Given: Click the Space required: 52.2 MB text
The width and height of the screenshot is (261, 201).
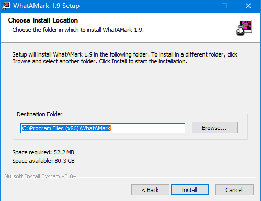Looking at the screenshot, I should (43, 152).
